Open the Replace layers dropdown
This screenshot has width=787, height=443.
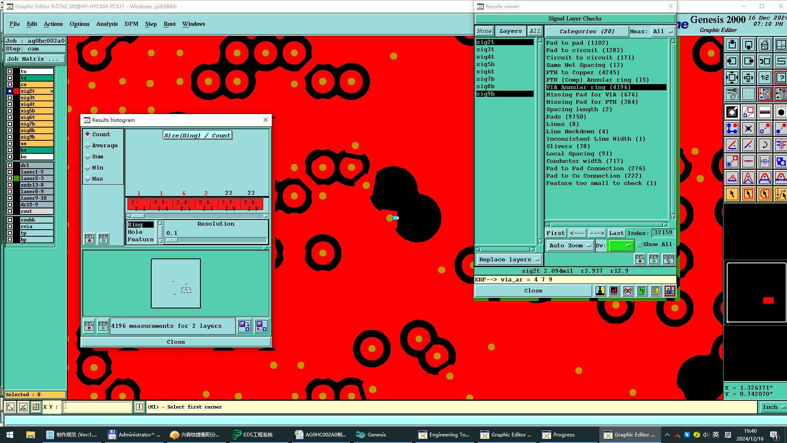[x=509, y=260]
